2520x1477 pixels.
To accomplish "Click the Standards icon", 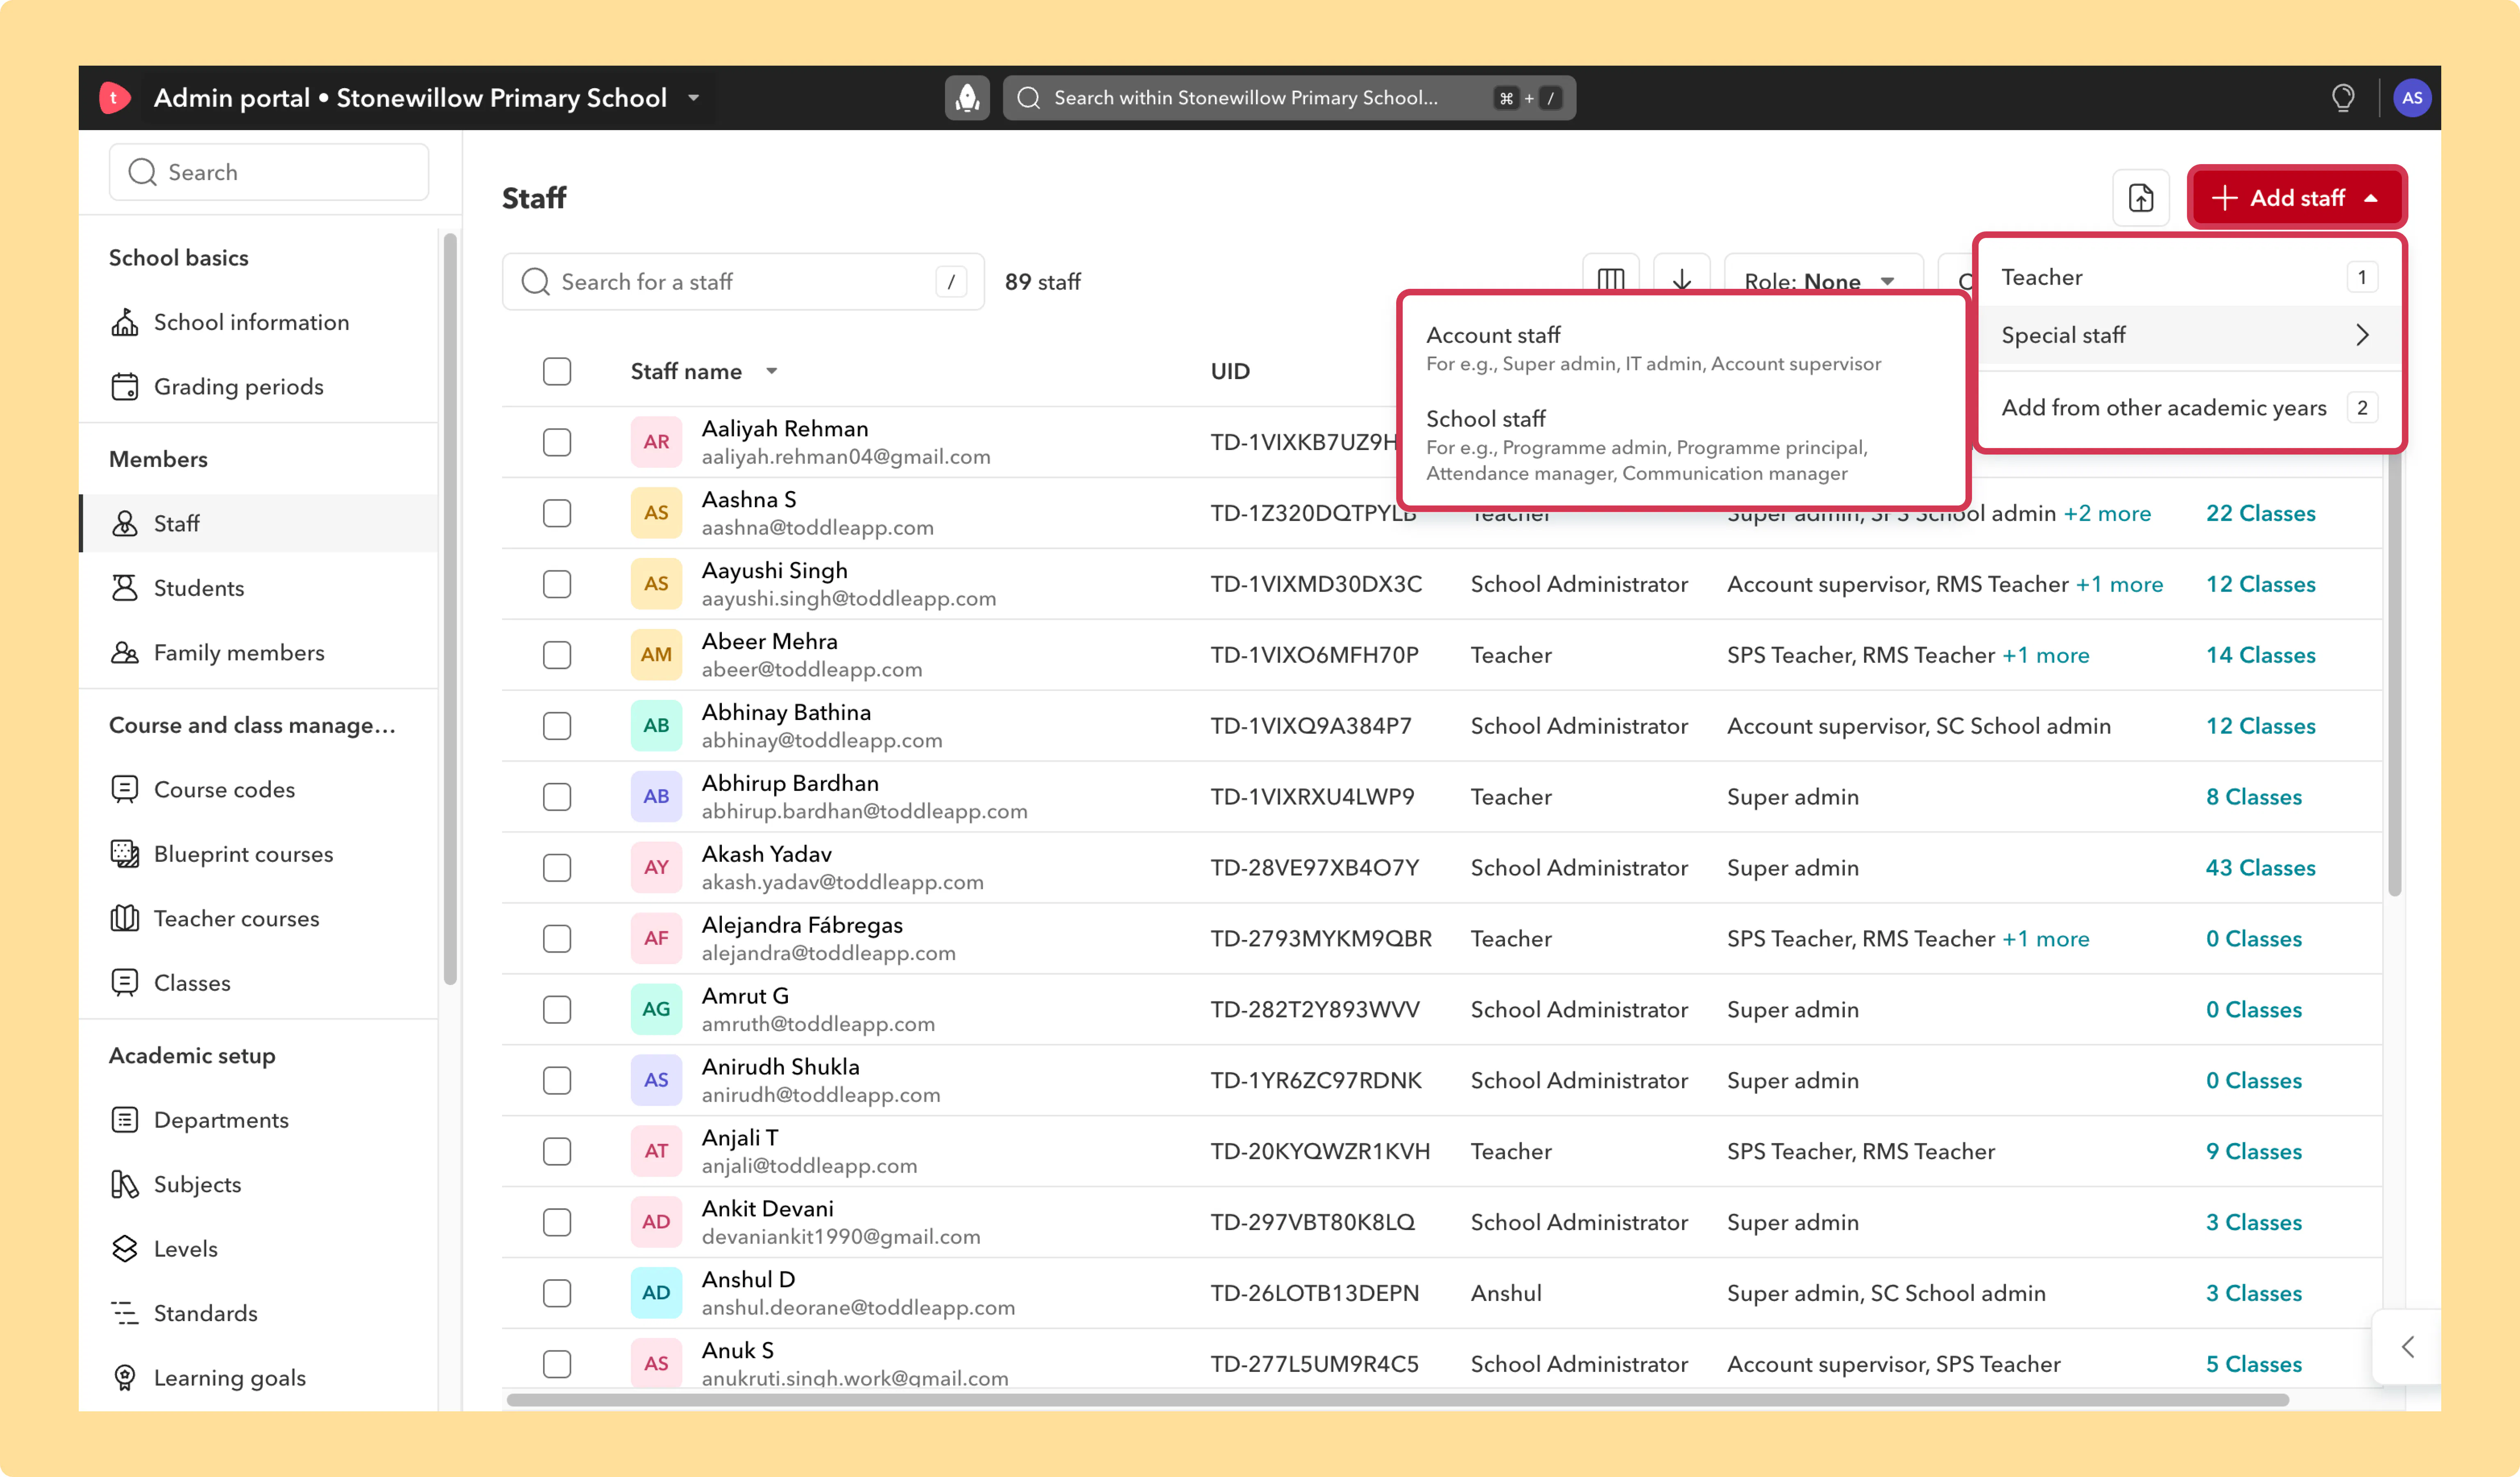I will click(125, 1314).
